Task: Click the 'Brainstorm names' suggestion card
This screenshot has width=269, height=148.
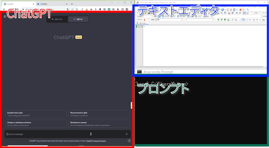Action: pyautogui.click(x=99, y=124)
